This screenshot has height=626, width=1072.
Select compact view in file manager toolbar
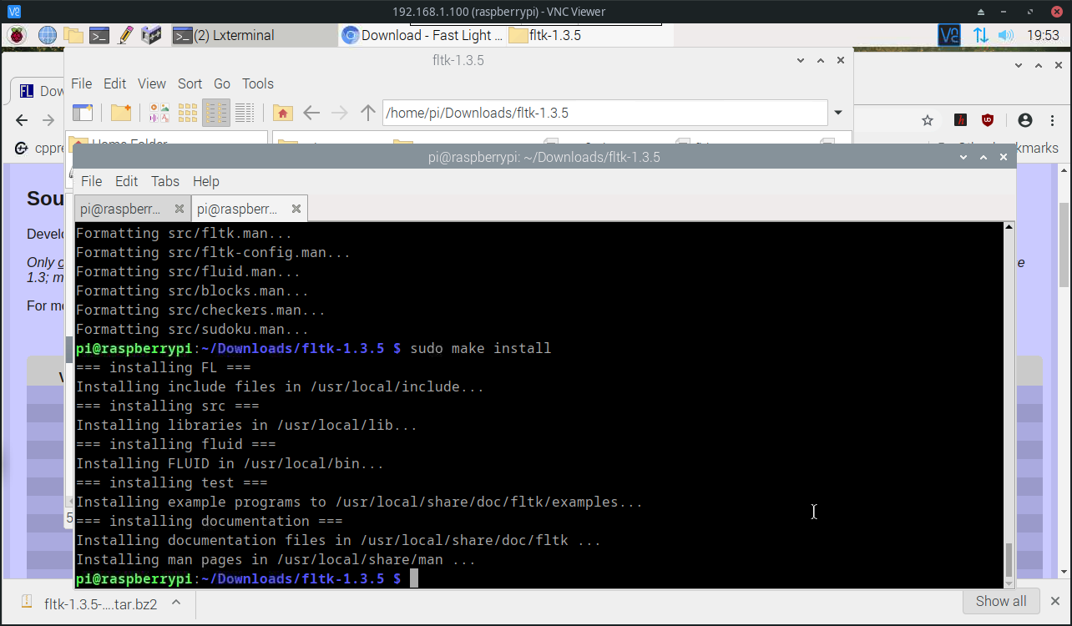pyautogui.click(x=216, y=113)
